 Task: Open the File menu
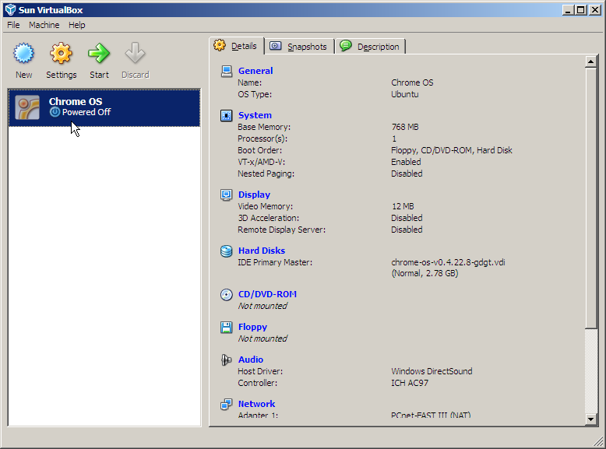(x=13, y=25)
